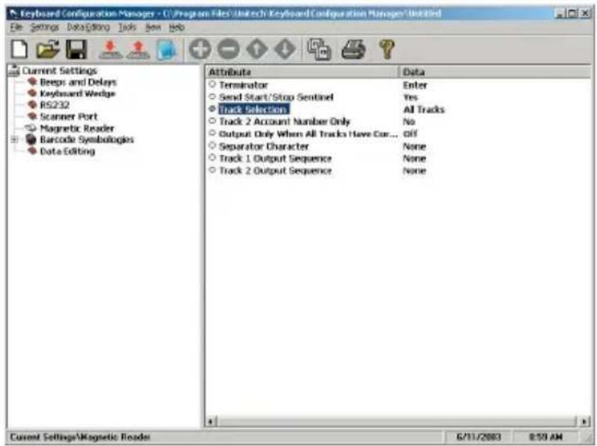
Task: Open the View menu
Action: click(153, 27)
